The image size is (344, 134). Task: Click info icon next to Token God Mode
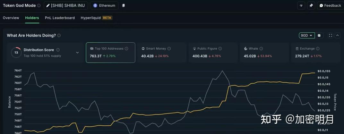click(39, 5)
